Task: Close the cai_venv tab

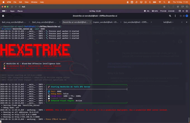Action: pos(151,22)
